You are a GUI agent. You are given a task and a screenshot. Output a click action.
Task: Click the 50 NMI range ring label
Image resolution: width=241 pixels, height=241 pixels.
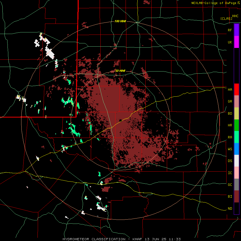pos(120,71)
